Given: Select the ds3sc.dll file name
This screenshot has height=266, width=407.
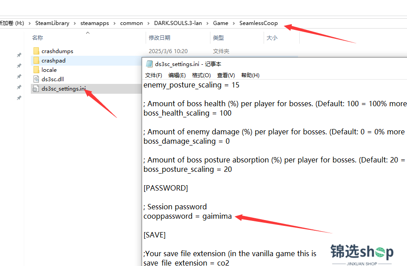Looking at the screenshot, I should coord(53,79).
